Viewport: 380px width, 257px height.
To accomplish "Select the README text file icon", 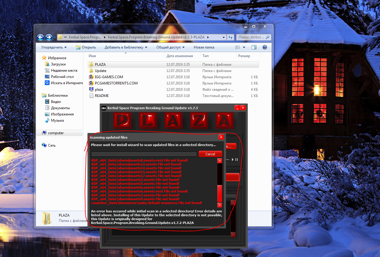I will click(91, 95).
